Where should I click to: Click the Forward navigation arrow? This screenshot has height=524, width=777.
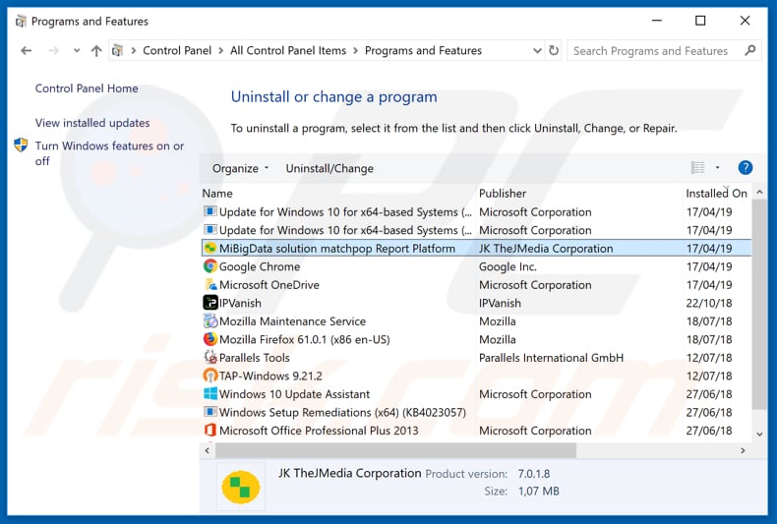click(53, 50)
